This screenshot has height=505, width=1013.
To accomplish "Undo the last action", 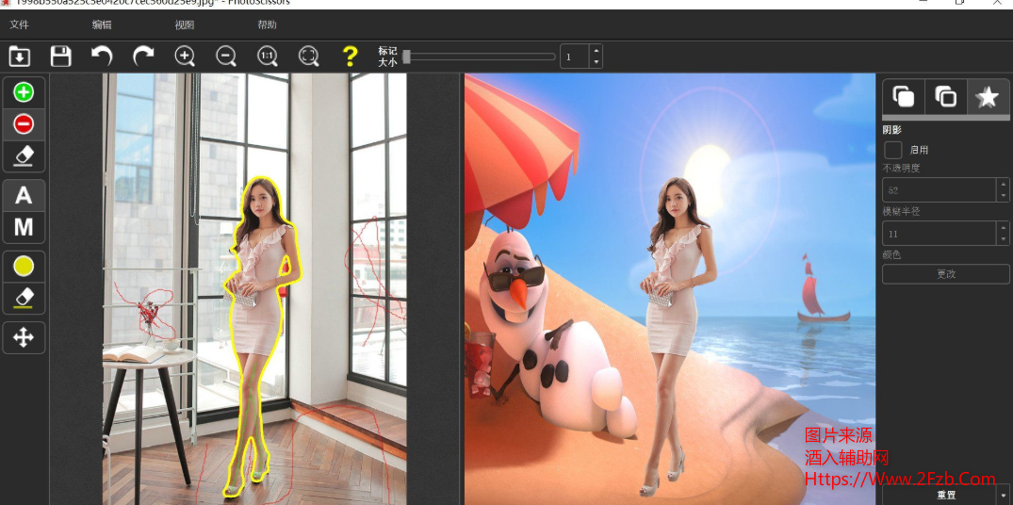I will (102, 57).
